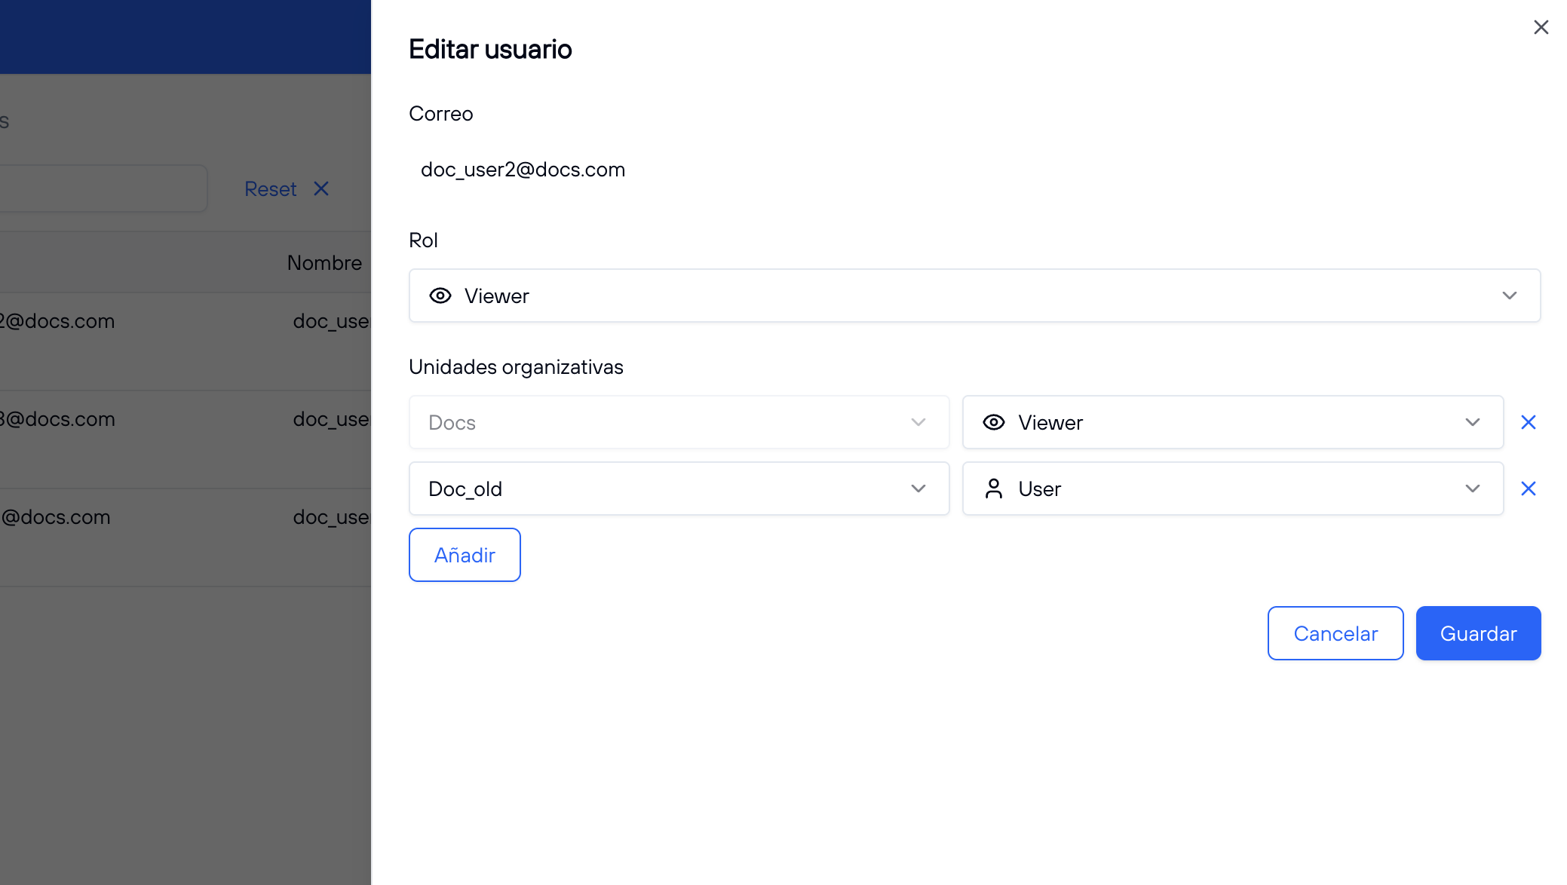Remove the Doc_old organizational unit row
Screen dimensions: 1567x885
(1528, 488)
